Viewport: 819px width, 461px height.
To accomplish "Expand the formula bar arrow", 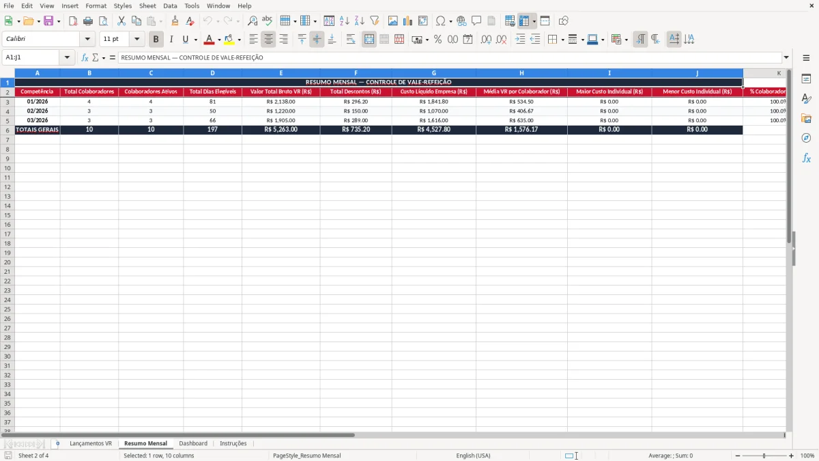I will coord(786,58).
